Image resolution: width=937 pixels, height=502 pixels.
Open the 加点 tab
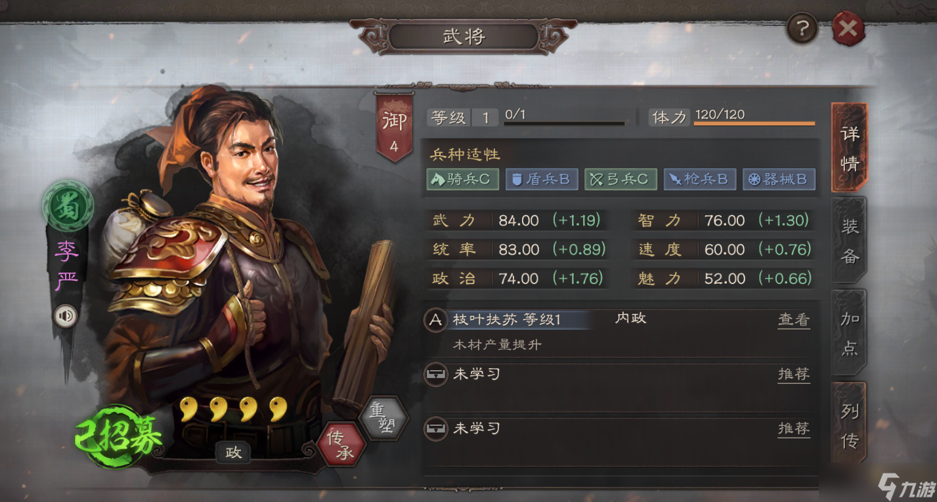point(850,332)
